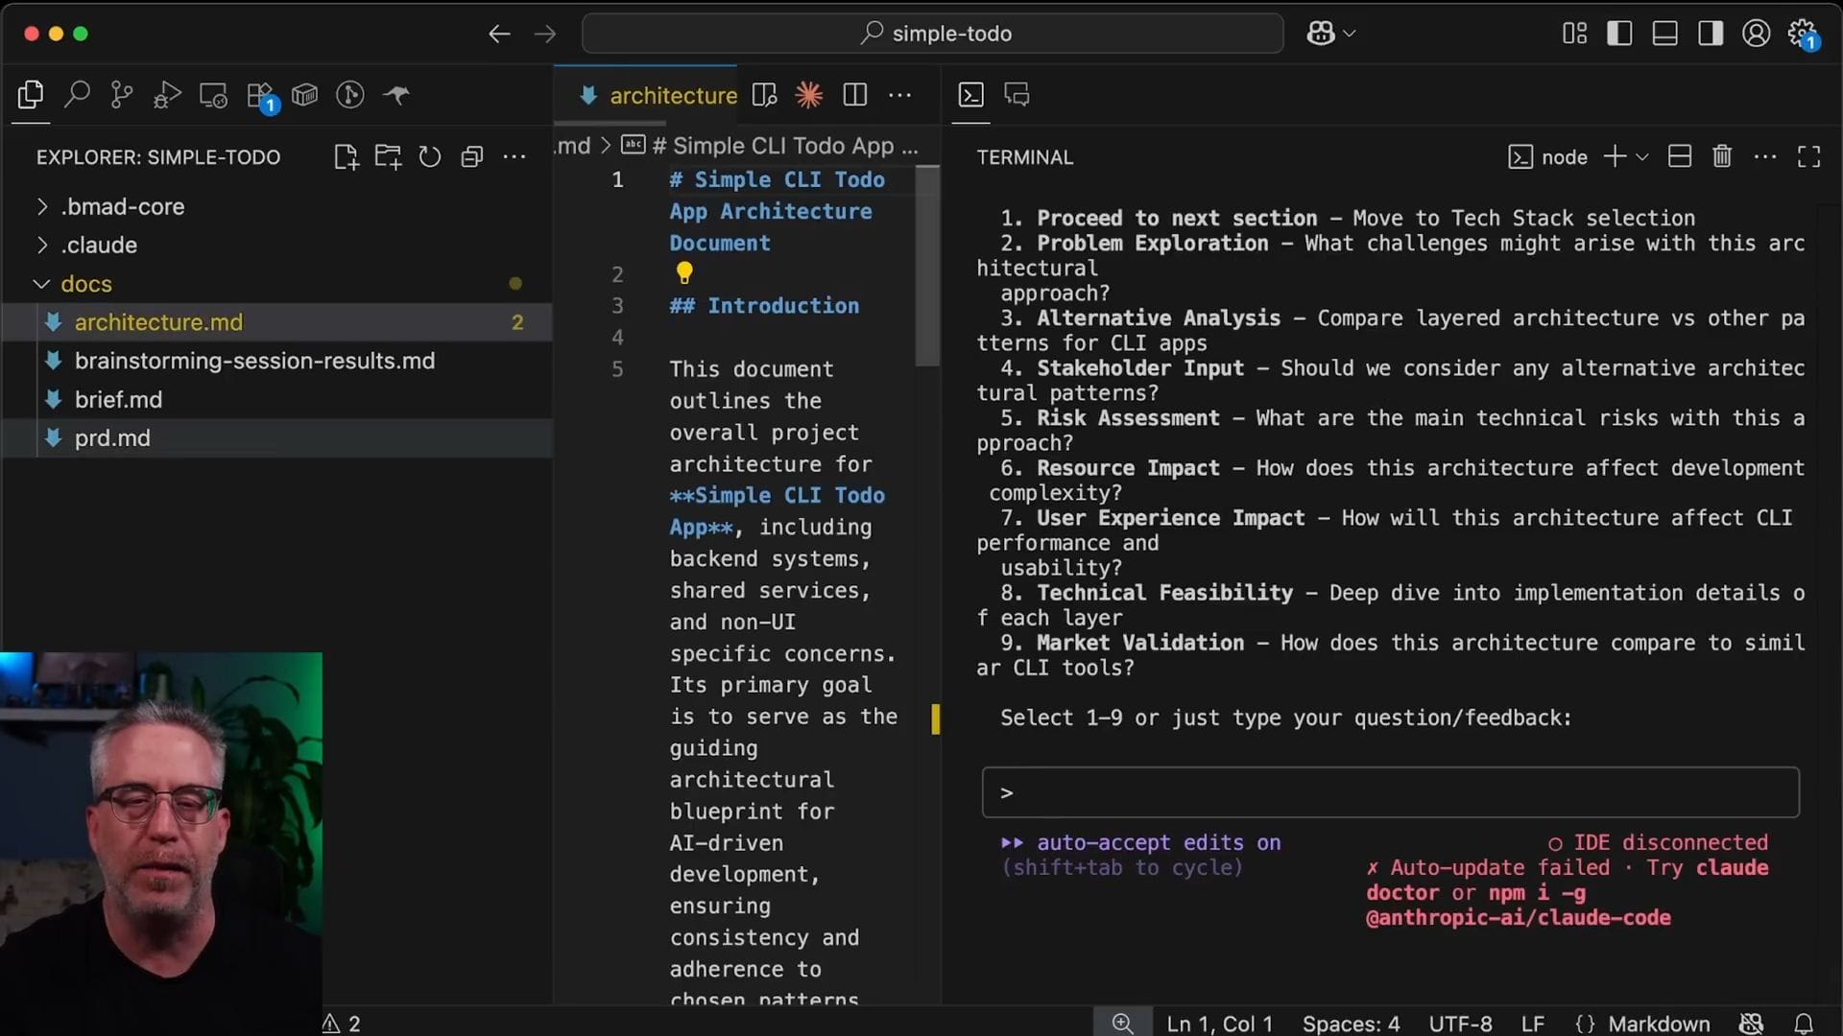Screen dimensions: 1843x1036
Task: Switch to the architecture editor tab
Action: 672,95
